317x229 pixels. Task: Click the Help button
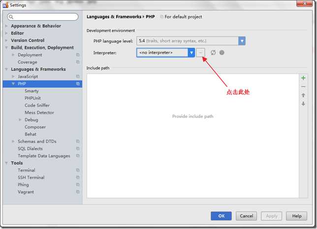(x=297, y=216)
